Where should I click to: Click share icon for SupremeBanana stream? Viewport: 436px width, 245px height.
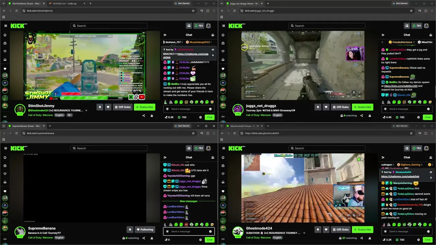click(x=143, y=238)
